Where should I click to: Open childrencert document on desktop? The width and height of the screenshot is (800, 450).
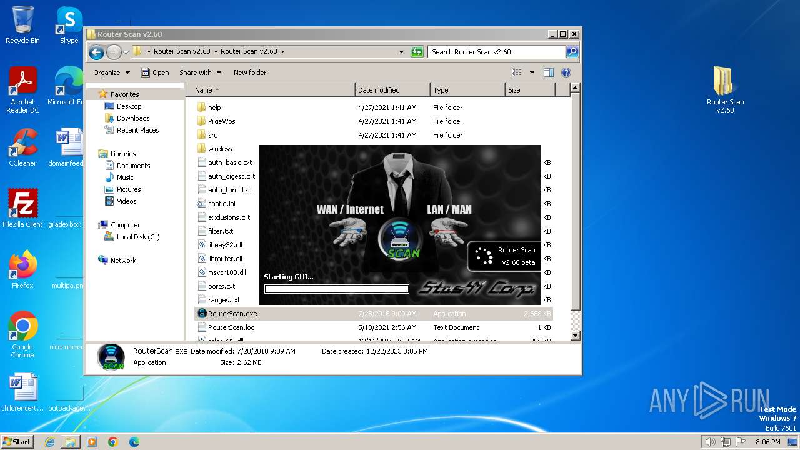click(22, 392)
